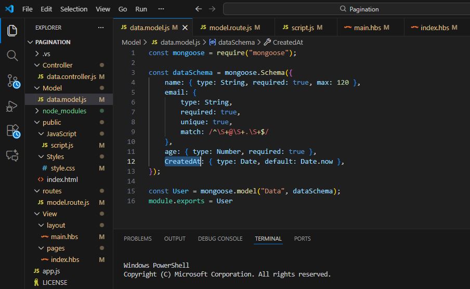Open the Explorer view in activity bar
Viewport: 470px width, 289px height.
tap(12, 30)
